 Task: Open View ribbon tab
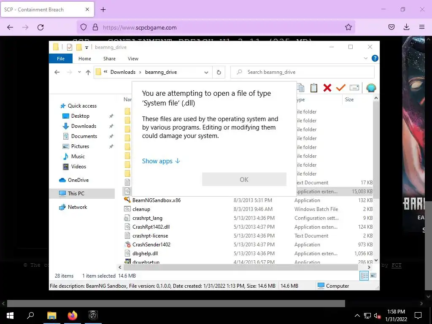(133, 59)
